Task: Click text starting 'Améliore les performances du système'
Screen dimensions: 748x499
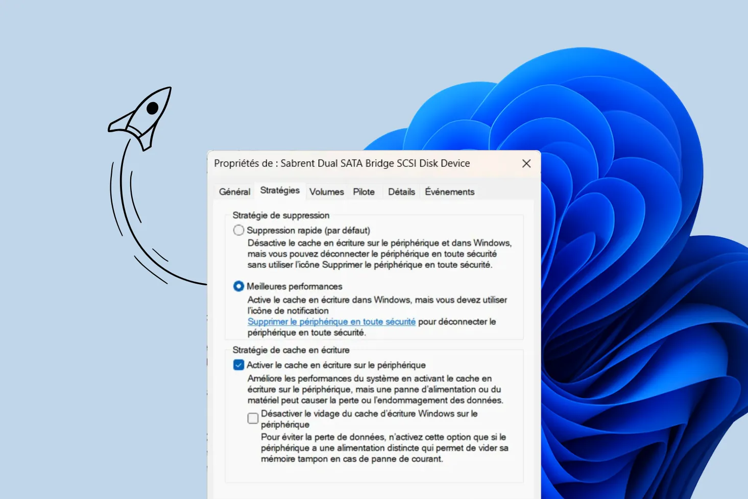Action: click(x=375, y=389)
